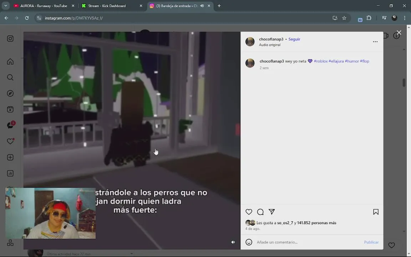
Task: Click heart icon at bottom right corner
Action: (391, 245)
